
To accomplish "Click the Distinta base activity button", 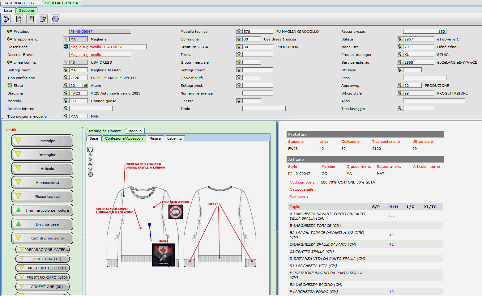I will point(42,224).
